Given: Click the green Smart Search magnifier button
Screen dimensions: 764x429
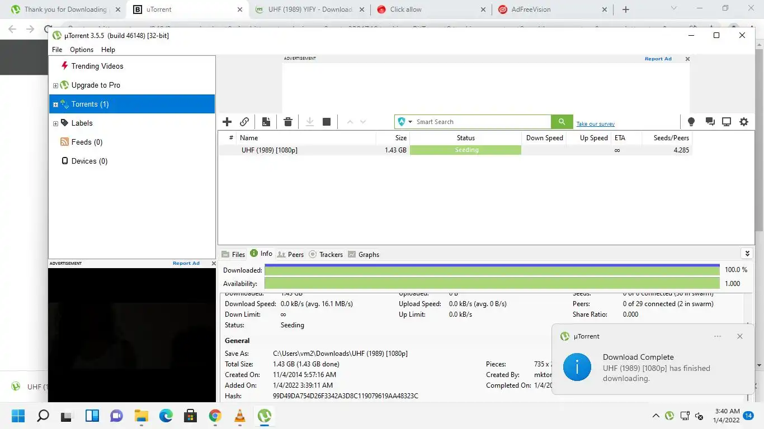Looking at the screenshot, I should (x=562, y=122).
